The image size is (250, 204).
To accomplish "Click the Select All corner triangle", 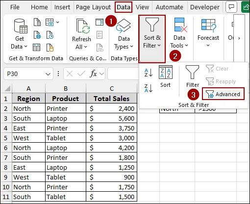I will click(x=7, y=88).
